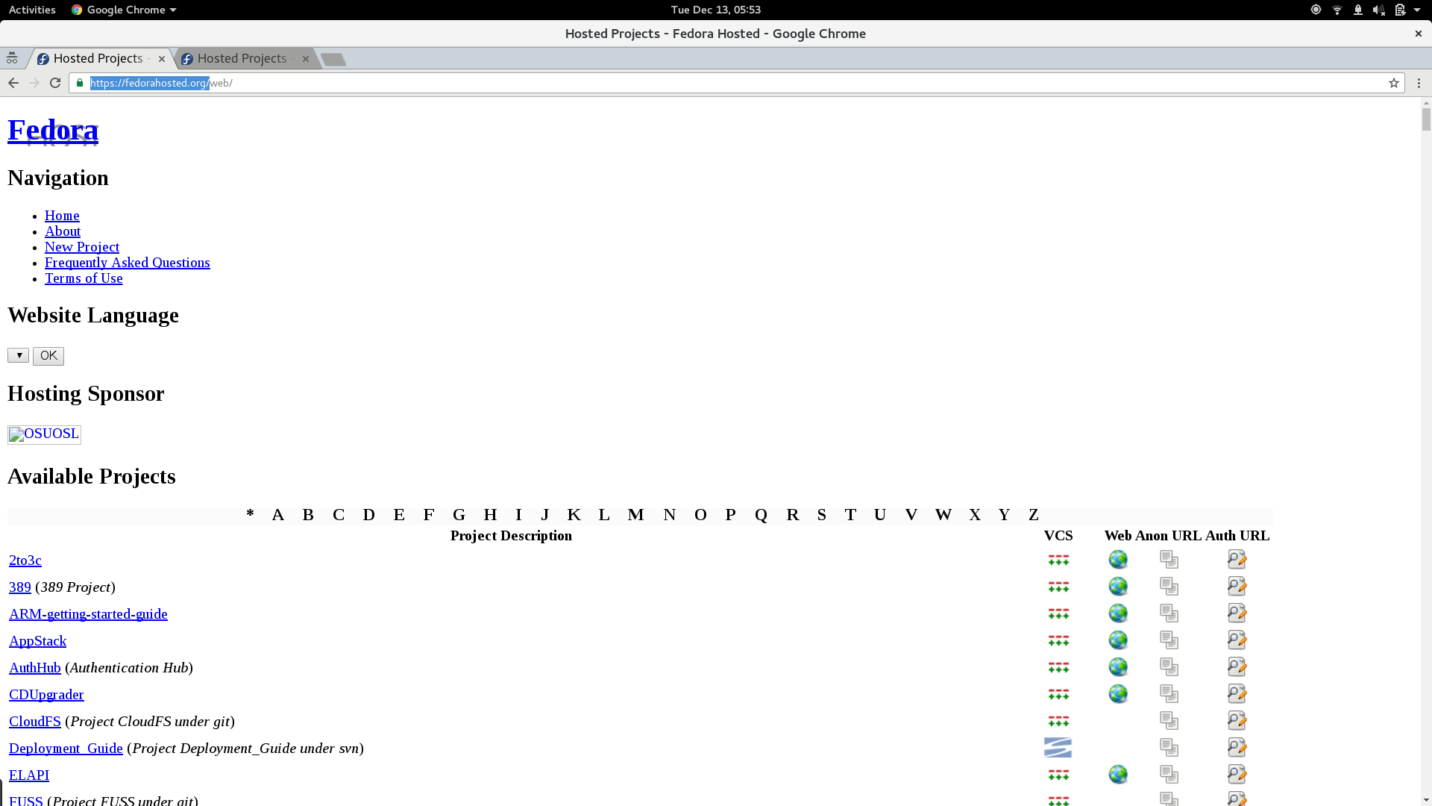Reload the page in Chrome

coord(55,83)
